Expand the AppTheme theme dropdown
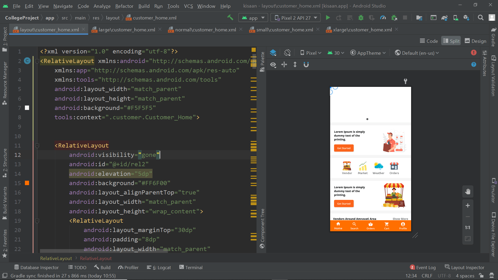Image resolution: width=498 pixels, height=280 pixels. [x=368, y=53]
